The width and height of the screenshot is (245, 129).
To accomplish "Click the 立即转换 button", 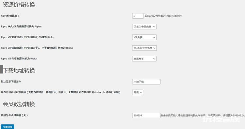I will pos(8,127).
